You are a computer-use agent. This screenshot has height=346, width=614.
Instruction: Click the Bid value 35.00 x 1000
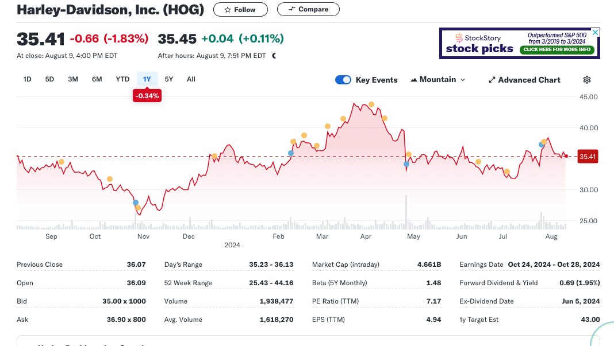point(124,301)
